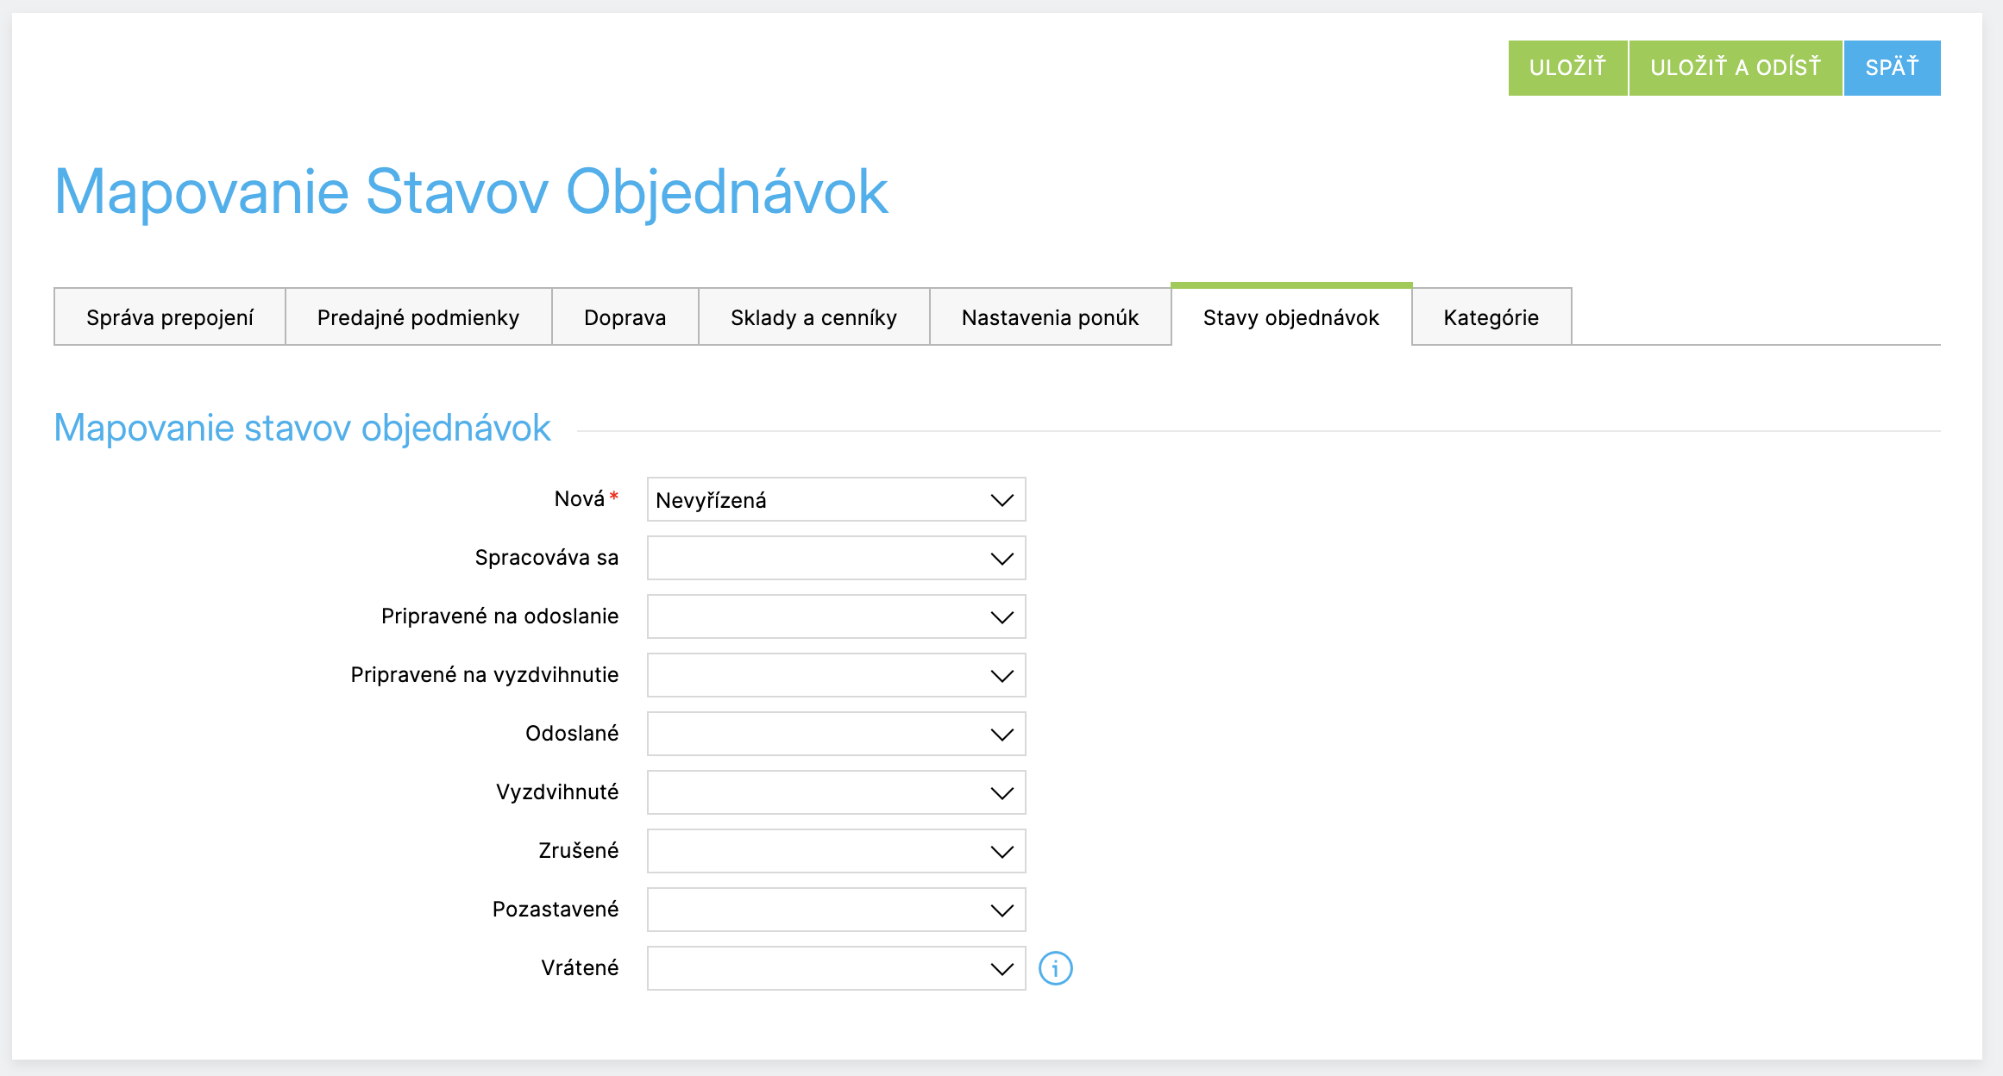This screenshot has height=1076, width=2003.
Task: Expand the Pozastavené dropdown
Action: [x=835, y=910]
